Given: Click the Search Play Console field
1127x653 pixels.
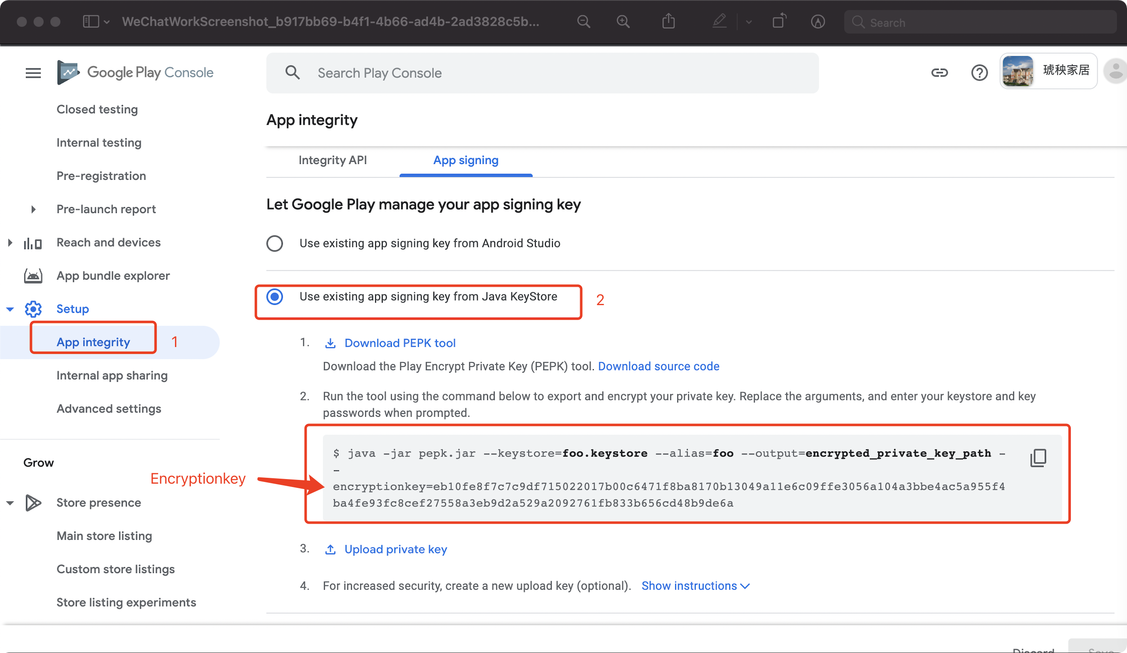Looking at the screenshot, I should pyautogui.click(x=542, y=73).
